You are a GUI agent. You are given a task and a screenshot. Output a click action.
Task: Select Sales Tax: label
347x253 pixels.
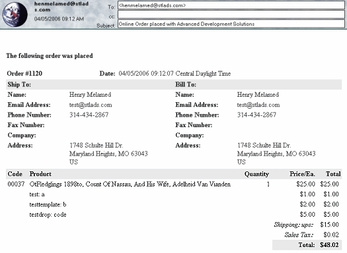299,235
